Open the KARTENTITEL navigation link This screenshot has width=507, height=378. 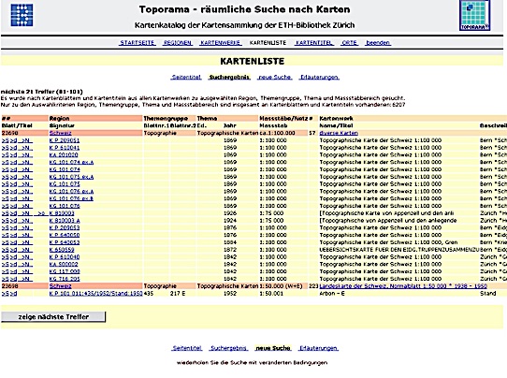[314, 43]
